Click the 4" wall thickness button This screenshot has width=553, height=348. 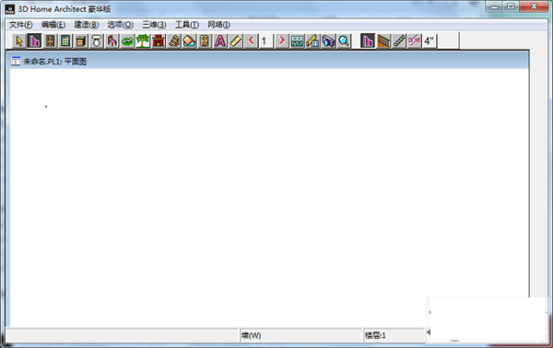[x=429, y=41]
